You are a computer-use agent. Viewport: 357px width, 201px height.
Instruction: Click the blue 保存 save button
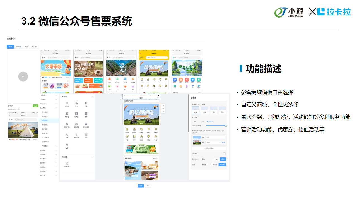141,186
